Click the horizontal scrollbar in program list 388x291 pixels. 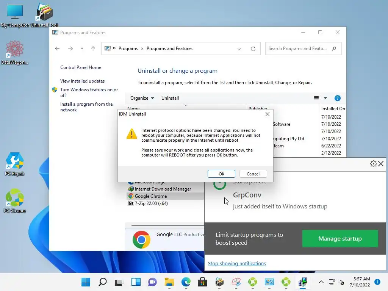tap(167, 225)
